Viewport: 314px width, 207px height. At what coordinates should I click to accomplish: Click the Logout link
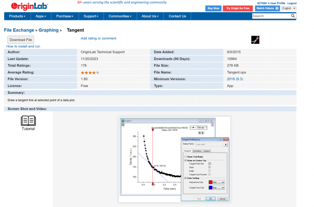pos(292,3)
